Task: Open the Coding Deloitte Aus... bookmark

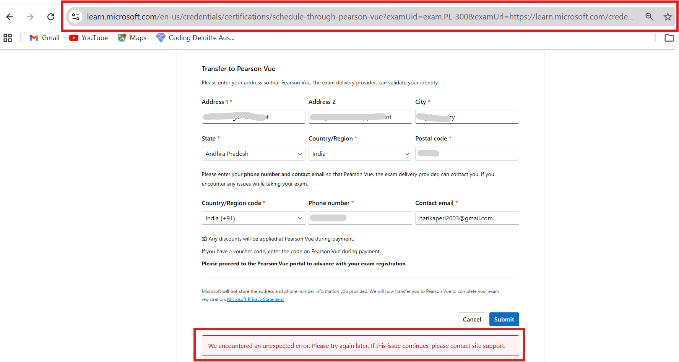Action: pyautogui.click(x=196, y=38)
